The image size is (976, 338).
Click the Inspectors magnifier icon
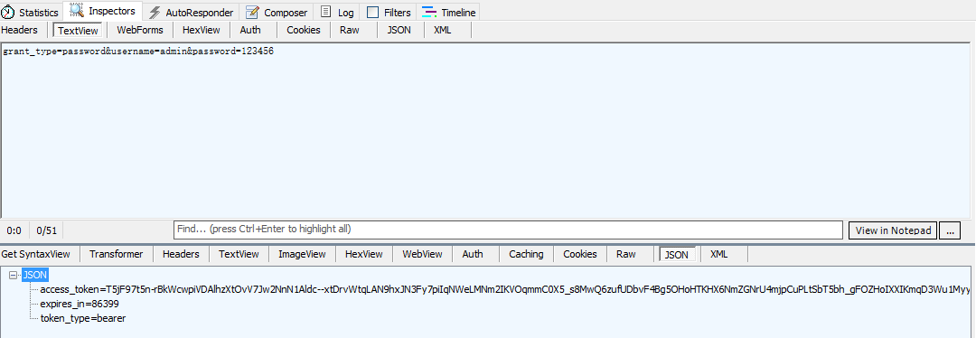[x=77, y=11]
